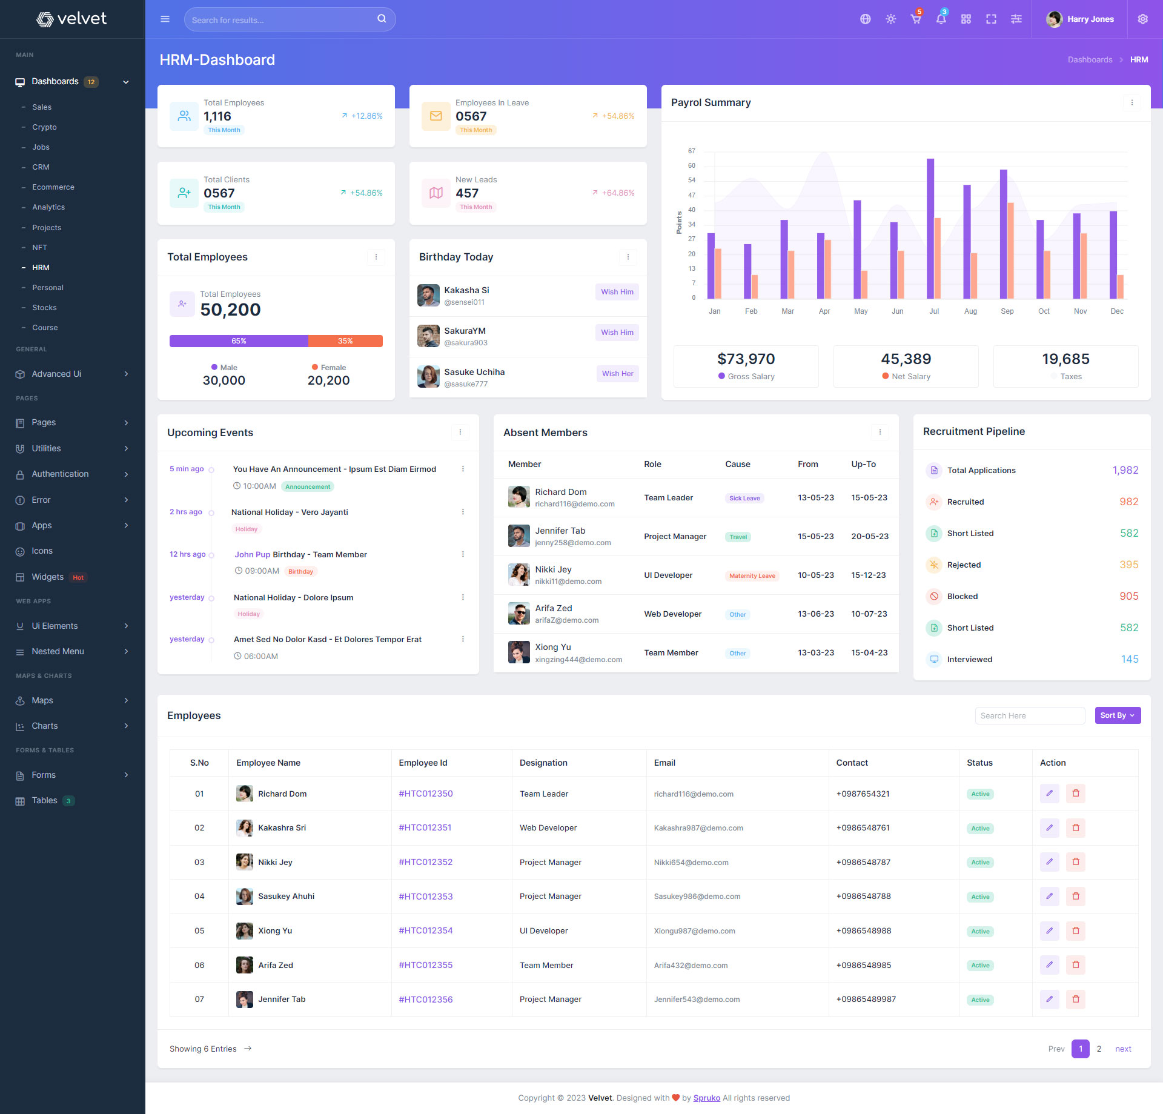Toggle the sidebar hamburger menu
This screenshot has height=1114, width=1163.
[165, 19]
